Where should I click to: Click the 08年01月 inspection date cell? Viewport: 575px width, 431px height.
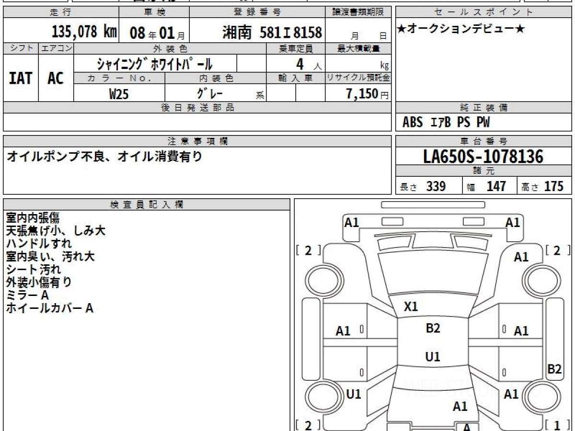tap(153, 33)
